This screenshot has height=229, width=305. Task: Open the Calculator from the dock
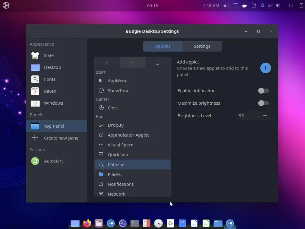point(147,223)
